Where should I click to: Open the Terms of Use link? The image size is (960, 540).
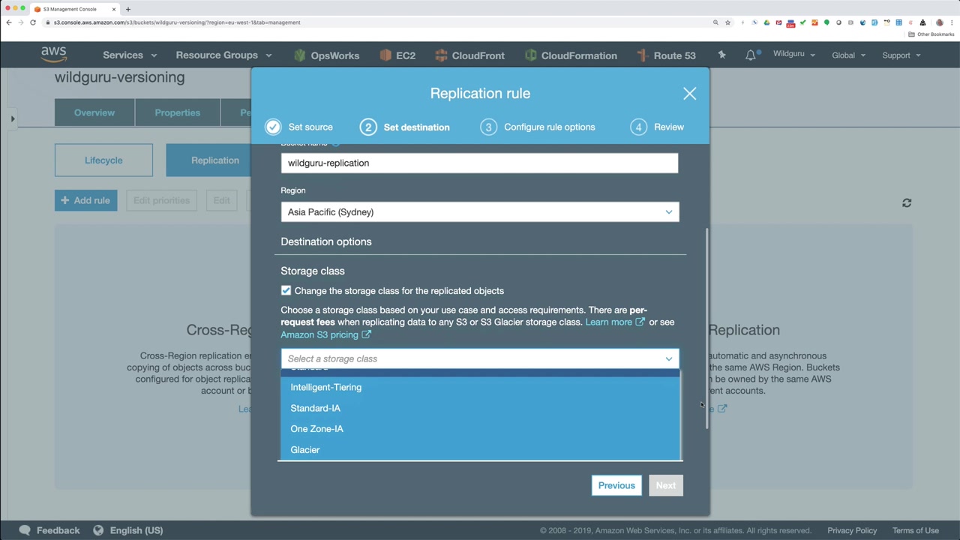pyautogui.click(x=916, y=530)
